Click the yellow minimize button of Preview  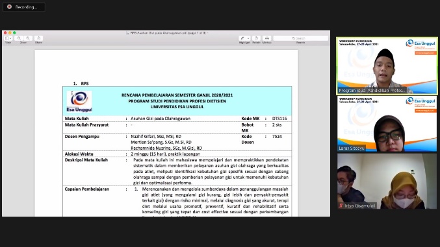(10, 33)
